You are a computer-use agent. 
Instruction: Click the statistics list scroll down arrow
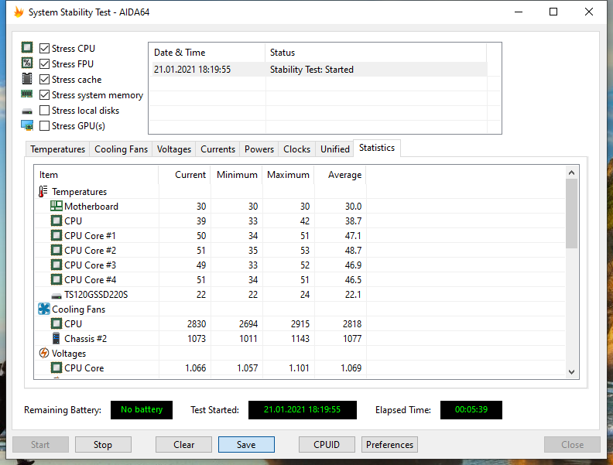[x=571, y=372]
